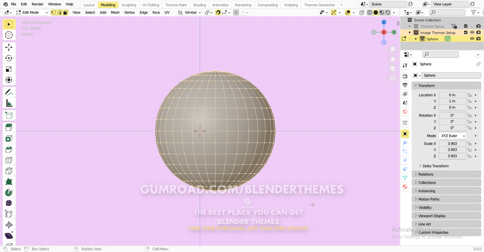Switch to material preview shading
Screen dimensions: 484x252
click(382, 13)
